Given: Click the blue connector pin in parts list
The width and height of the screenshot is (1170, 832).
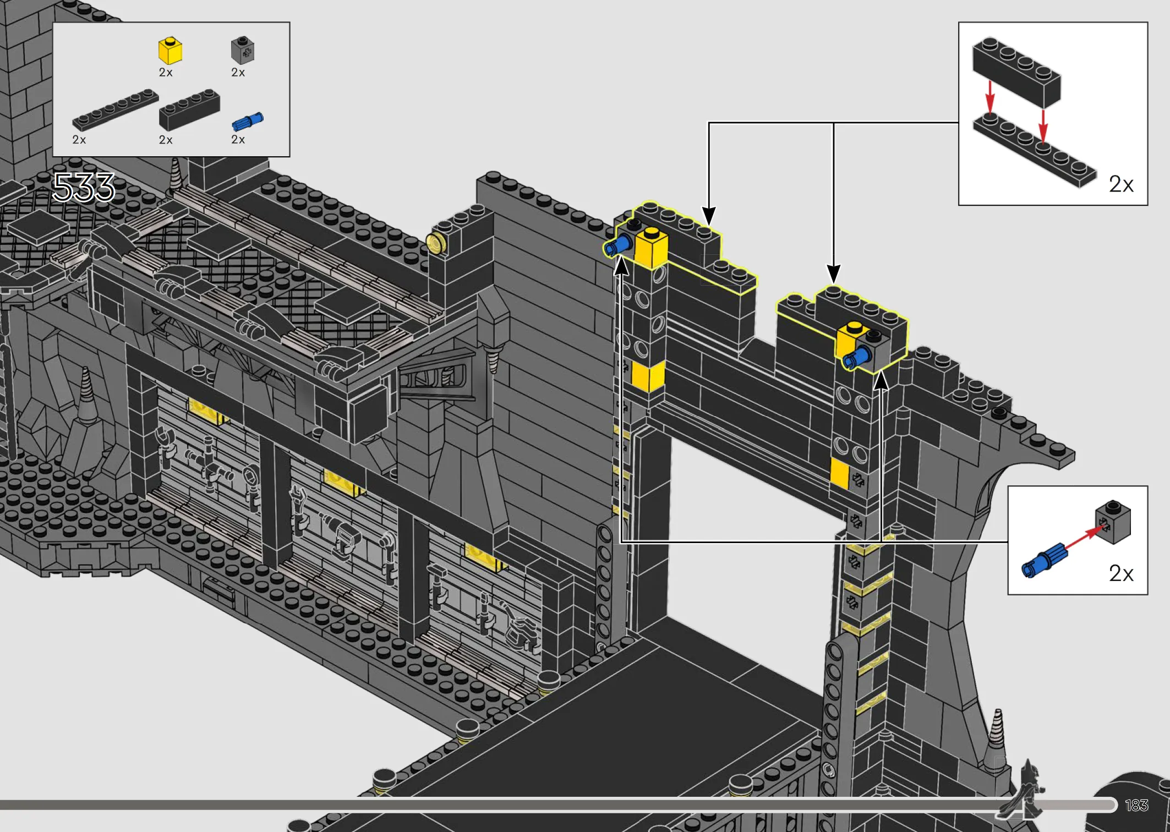Looking at the screenshot, I should (x=248, y=121).
